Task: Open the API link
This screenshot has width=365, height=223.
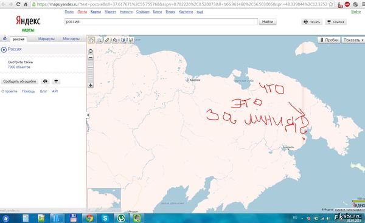Action: click(55, 91)
